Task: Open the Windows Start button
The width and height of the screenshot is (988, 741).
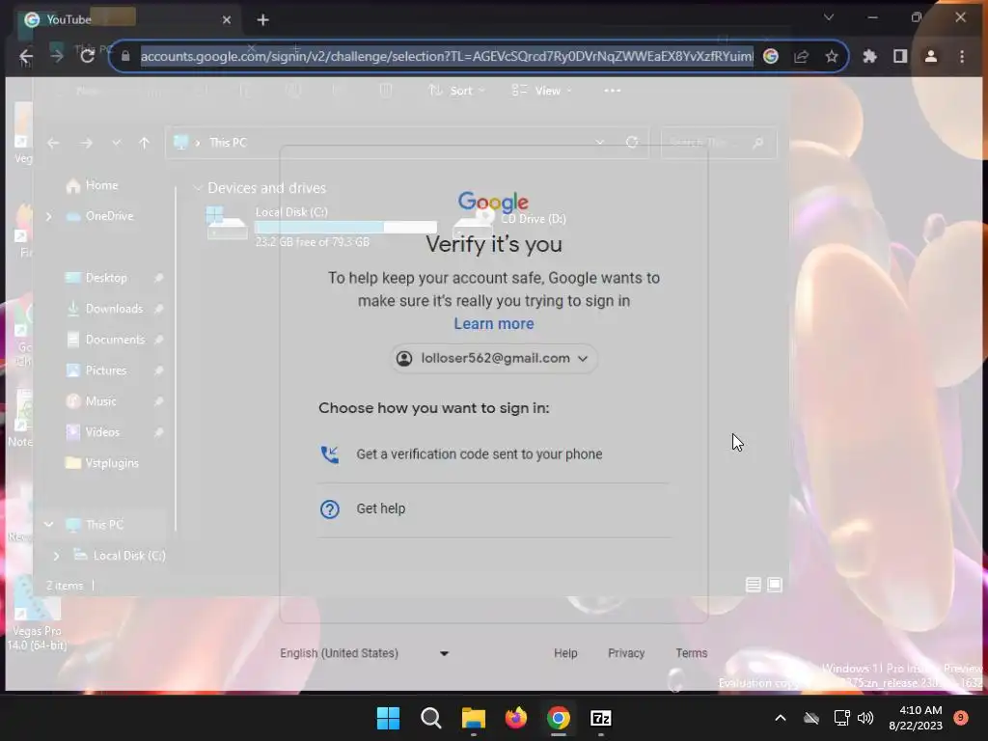Action: (x=388, y=718)
